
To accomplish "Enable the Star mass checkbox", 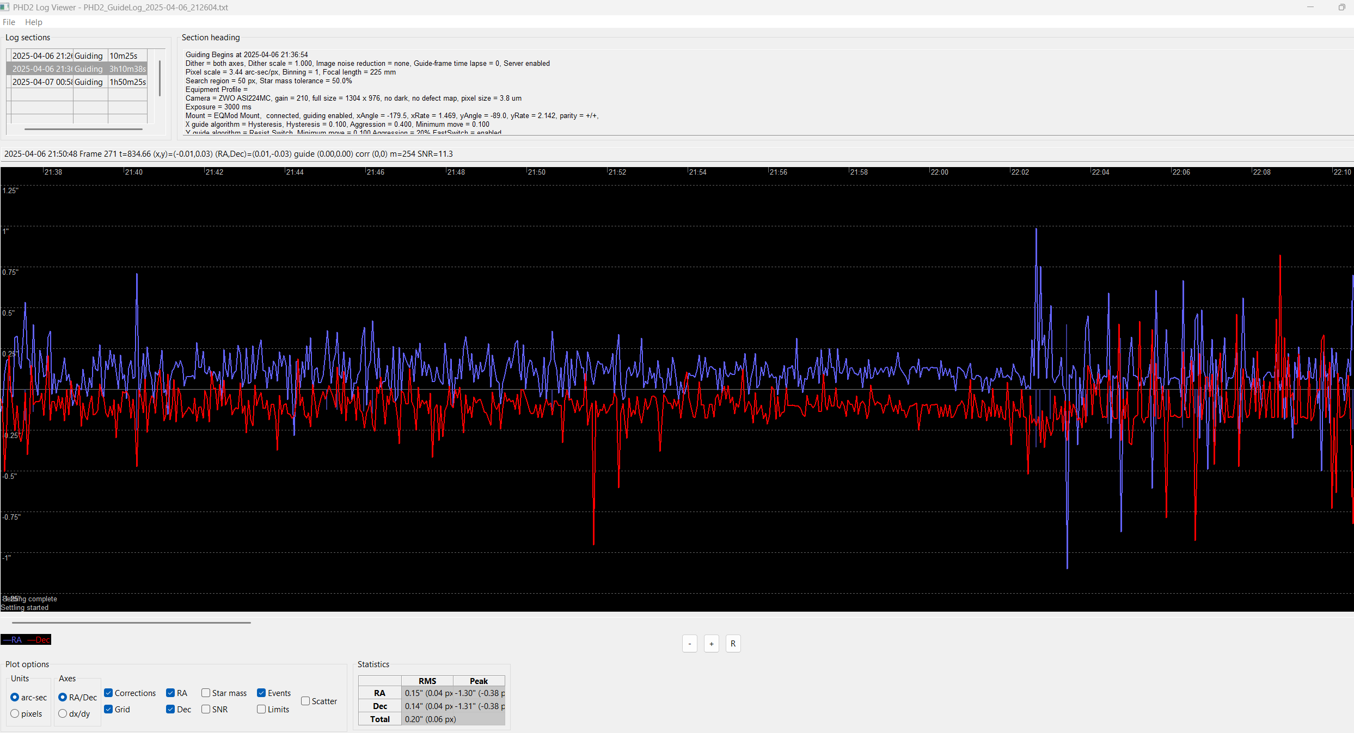I will (x=206, y=693).
